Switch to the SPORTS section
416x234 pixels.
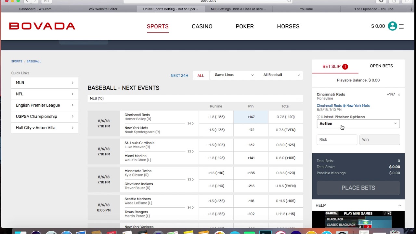[158, 26]
